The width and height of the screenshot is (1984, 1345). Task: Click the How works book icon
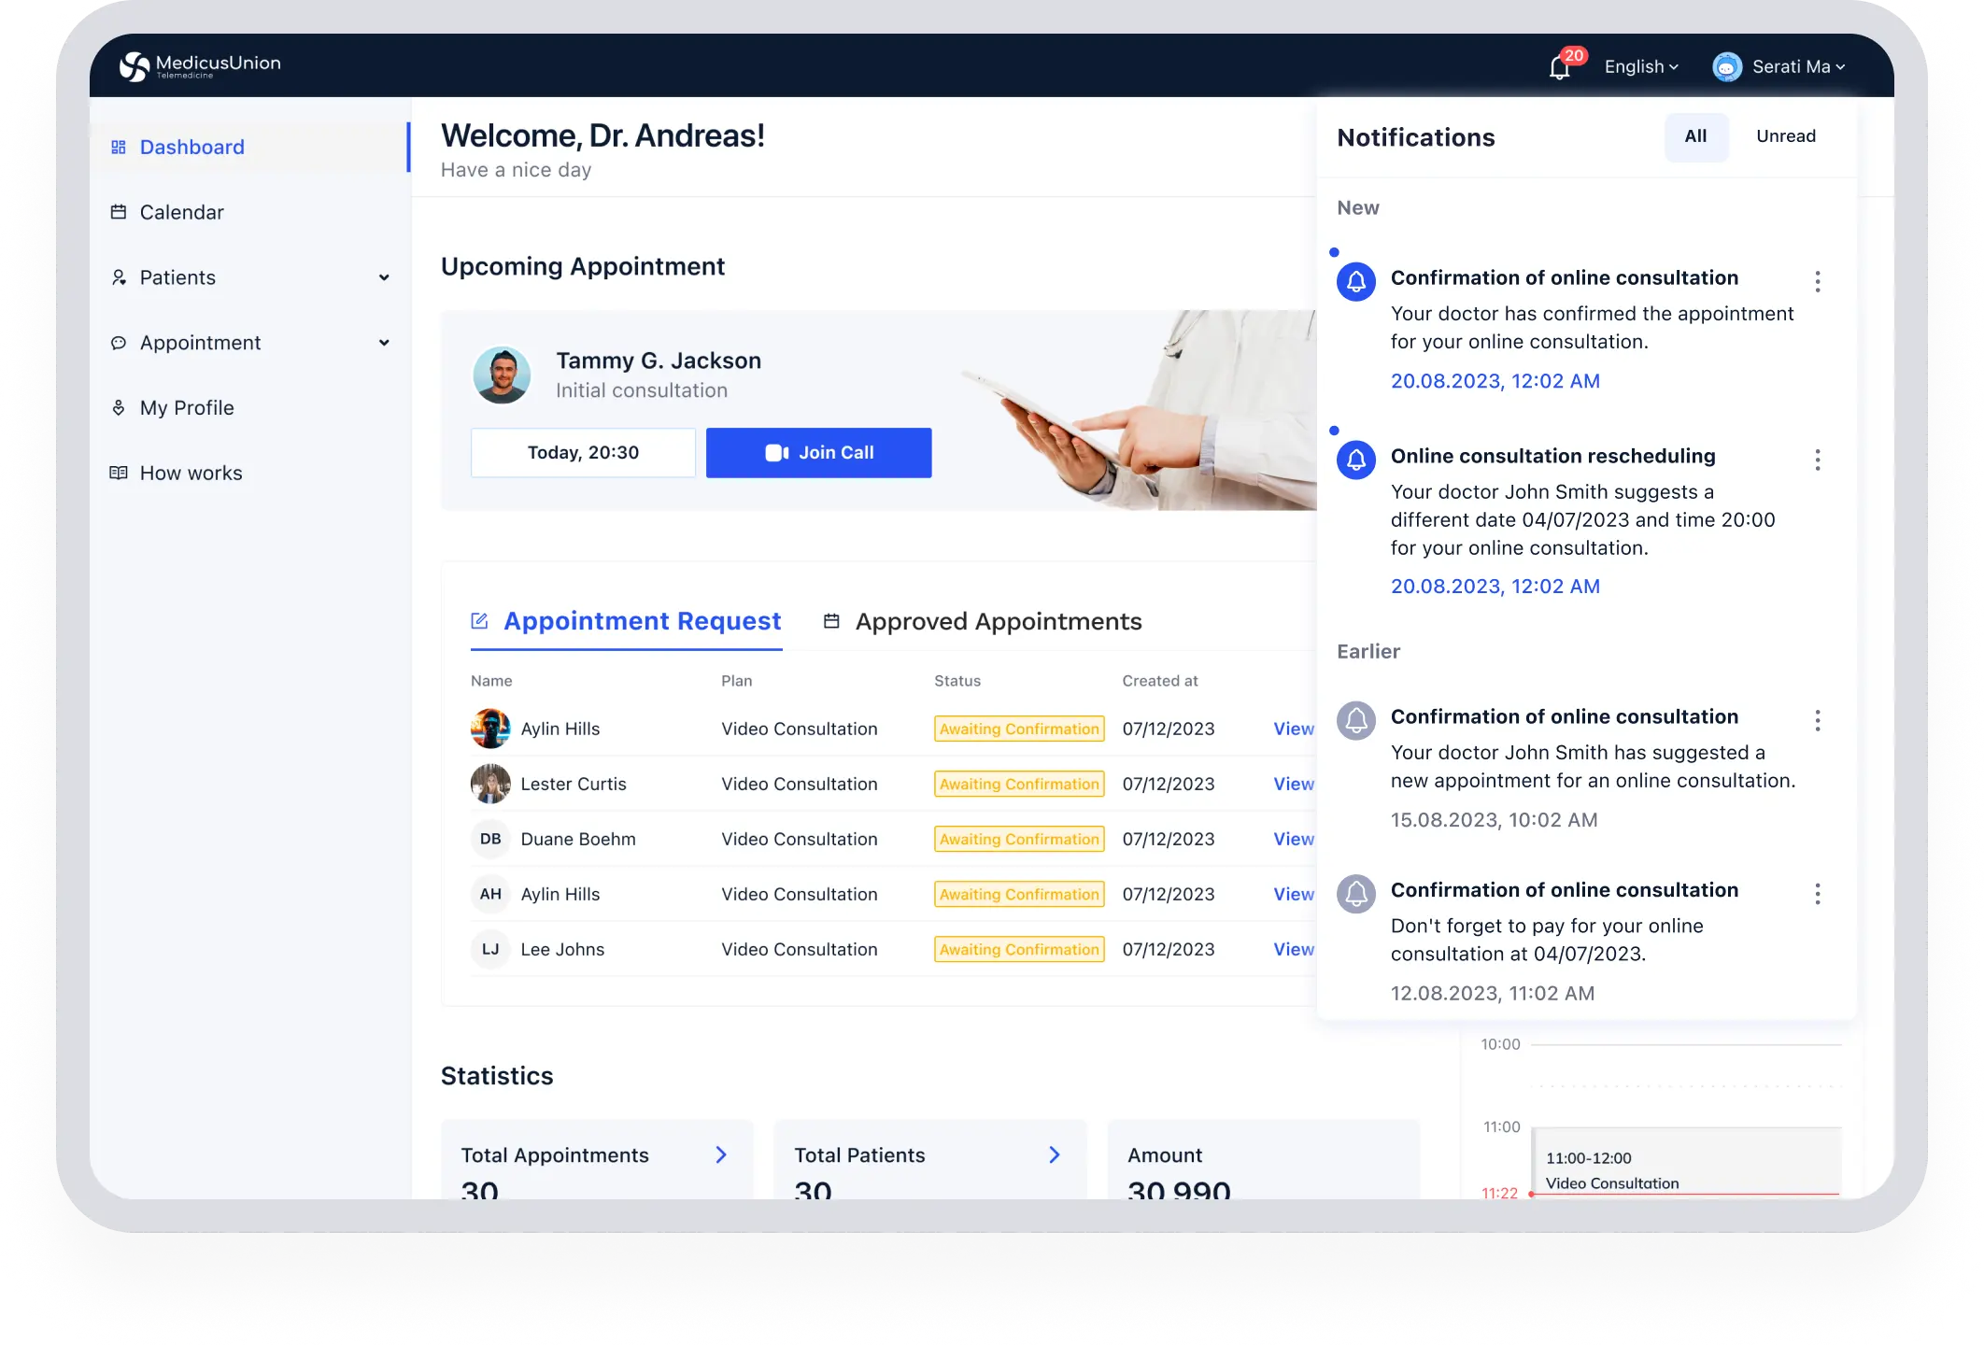pyautogui.click(x=119, y=474)
